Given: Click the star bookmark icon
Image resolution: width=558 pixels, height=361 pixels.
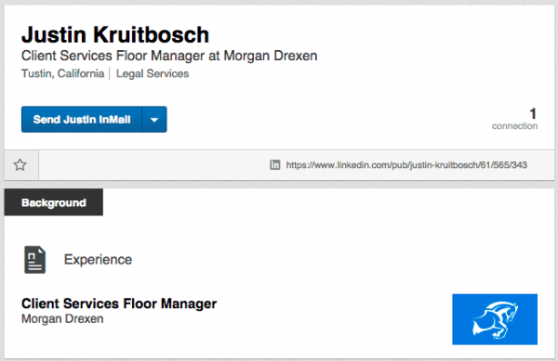Looking at the screenshot, I should point(20,164).
